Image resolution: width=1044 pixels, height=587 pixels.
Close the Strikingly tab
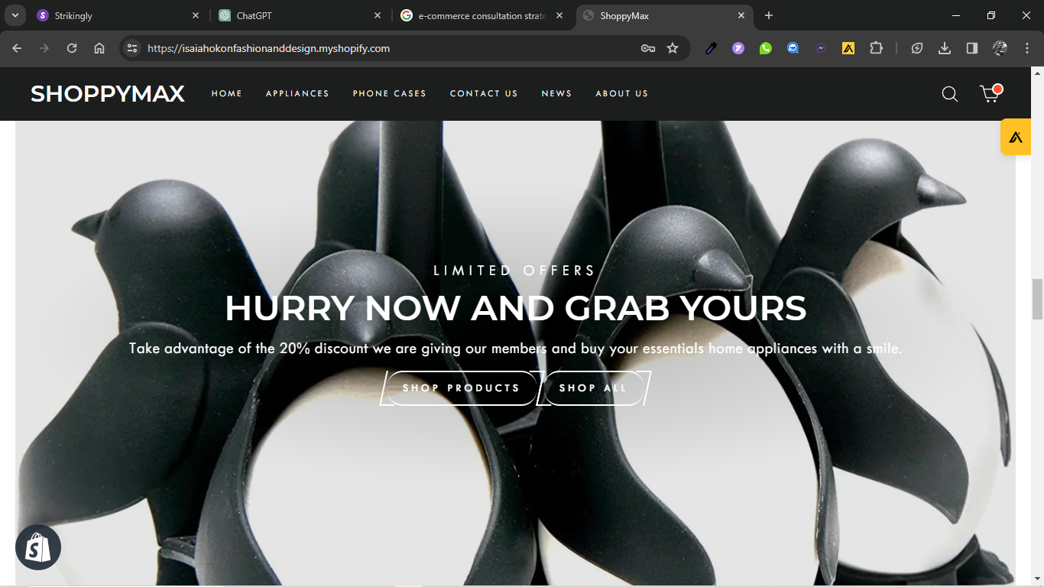point(196,15)
